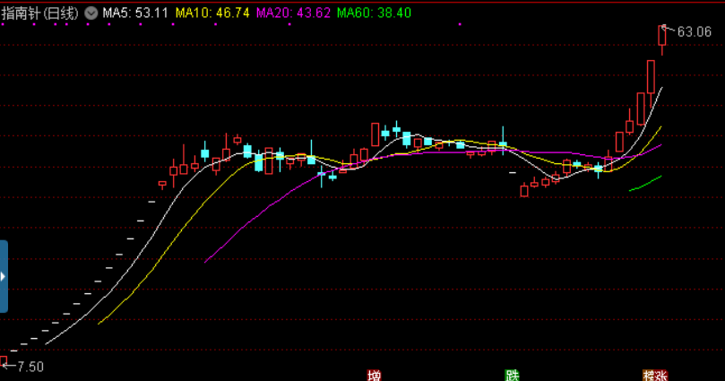Select the MA60: 38.40 indicator label

click(374, 13)
